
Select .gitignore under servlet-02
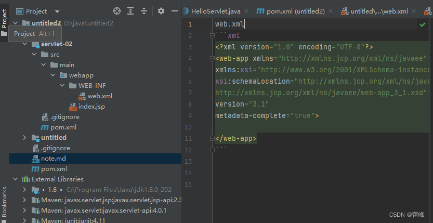pyautogui.click(x=65, y=117)
